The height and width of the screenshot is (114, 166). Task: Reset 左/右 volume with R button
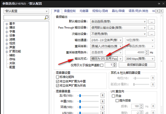click(102, 95)
